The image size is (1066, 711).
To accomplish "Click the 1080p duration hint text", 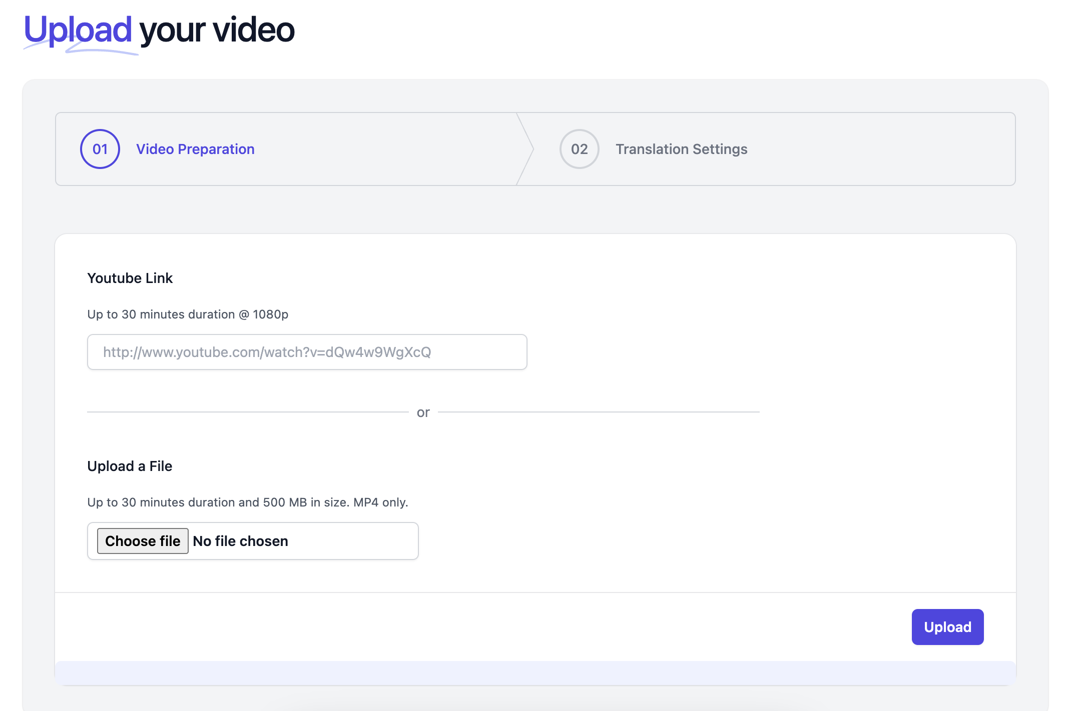I will pos(188,314).
